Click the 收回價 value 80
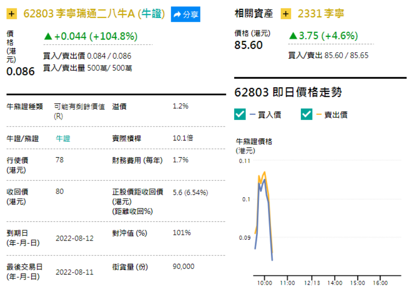The width and height of the screenshot is (411, 288). click(x=60, y=192)
